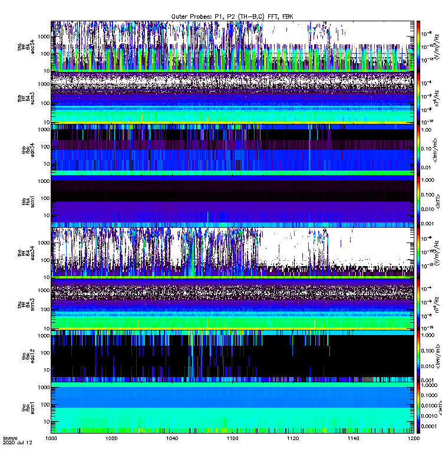
Task: Click the thb fff scm3 spectrogram plot
Action: click(232, 98)
